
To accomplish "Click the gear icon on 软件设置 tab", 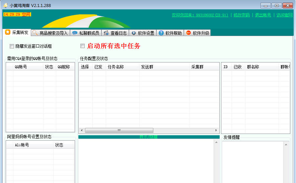I will pyautogui.click(x=134, y=33).
